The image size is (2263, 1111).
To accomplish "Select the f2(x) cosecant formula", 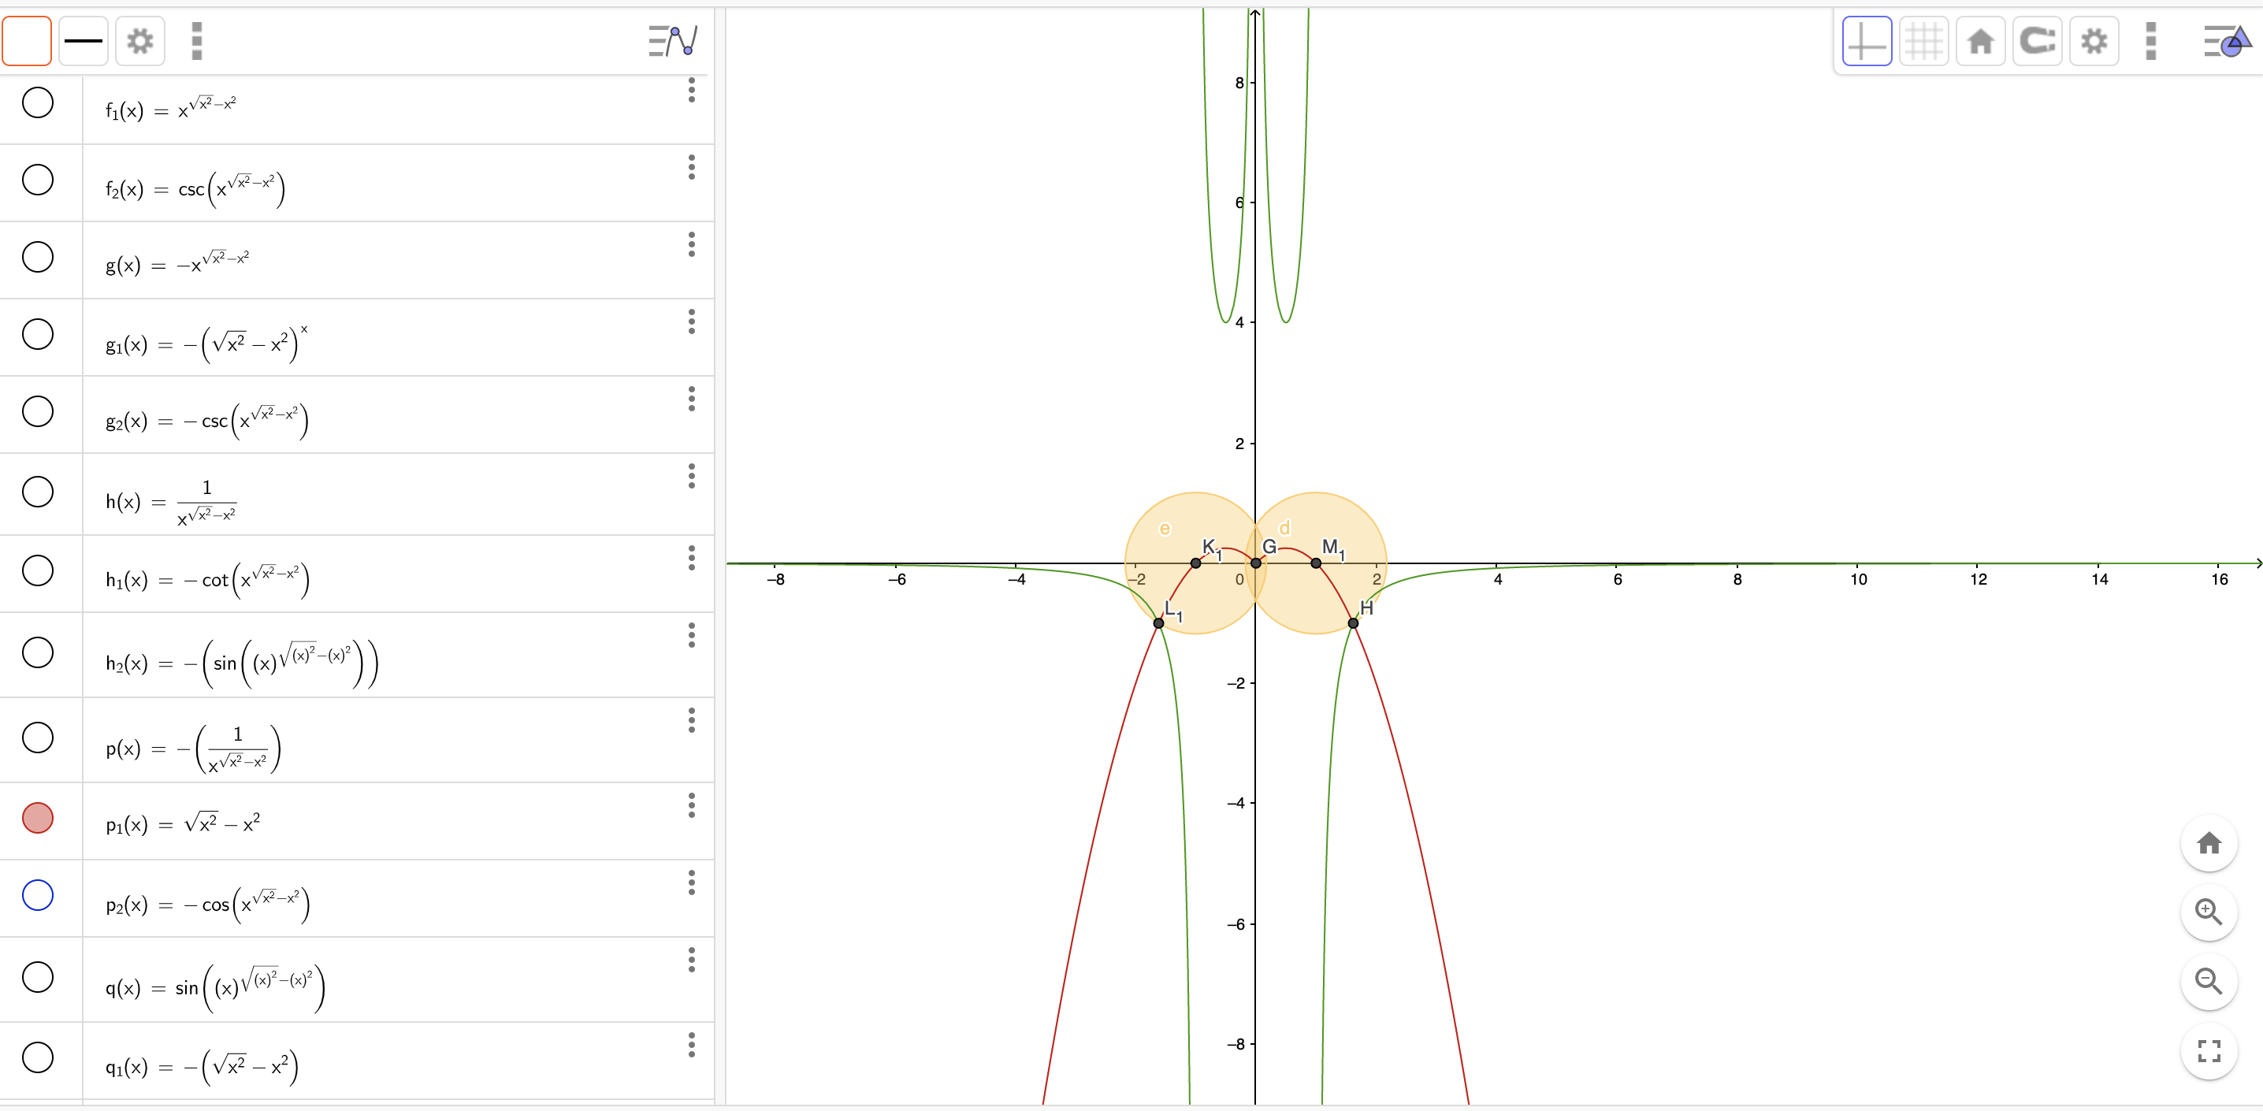I will 195,188.
